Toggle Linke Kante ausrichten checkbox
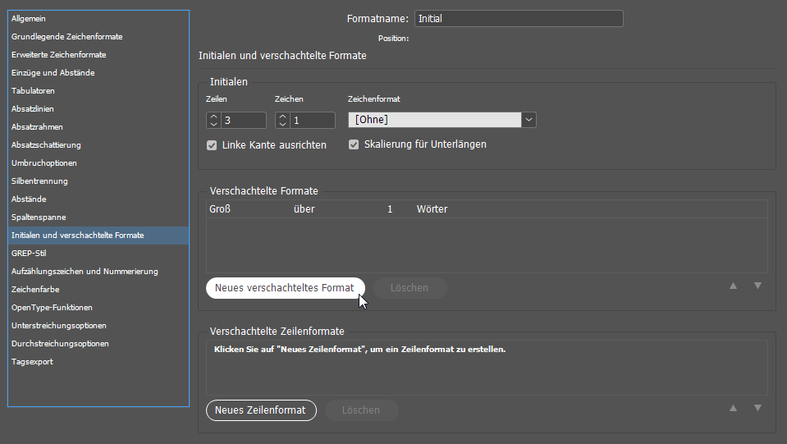 pyautogui.click(x=212, y=145)
